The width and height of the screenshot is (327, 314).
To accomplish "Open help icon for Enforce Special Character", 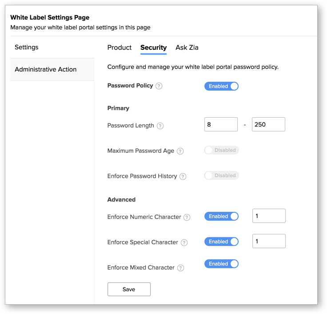I will point(184,243).
